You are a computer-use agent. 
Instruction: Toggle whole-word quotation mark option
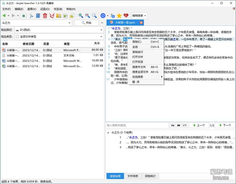point(179,125)
